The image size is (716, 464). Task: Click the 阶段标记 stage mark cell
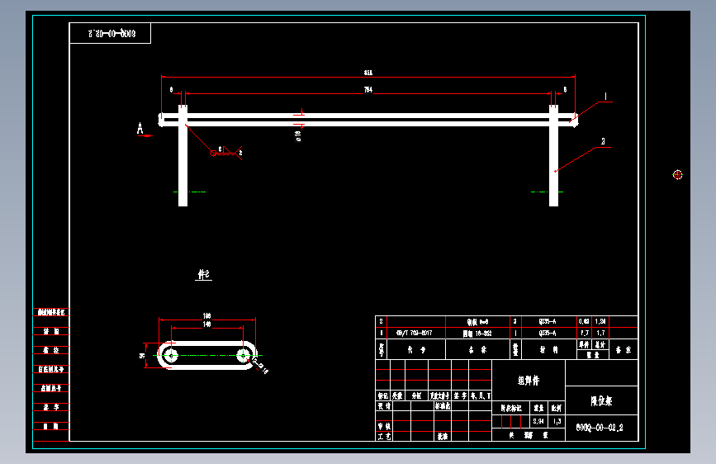[511, 408]
